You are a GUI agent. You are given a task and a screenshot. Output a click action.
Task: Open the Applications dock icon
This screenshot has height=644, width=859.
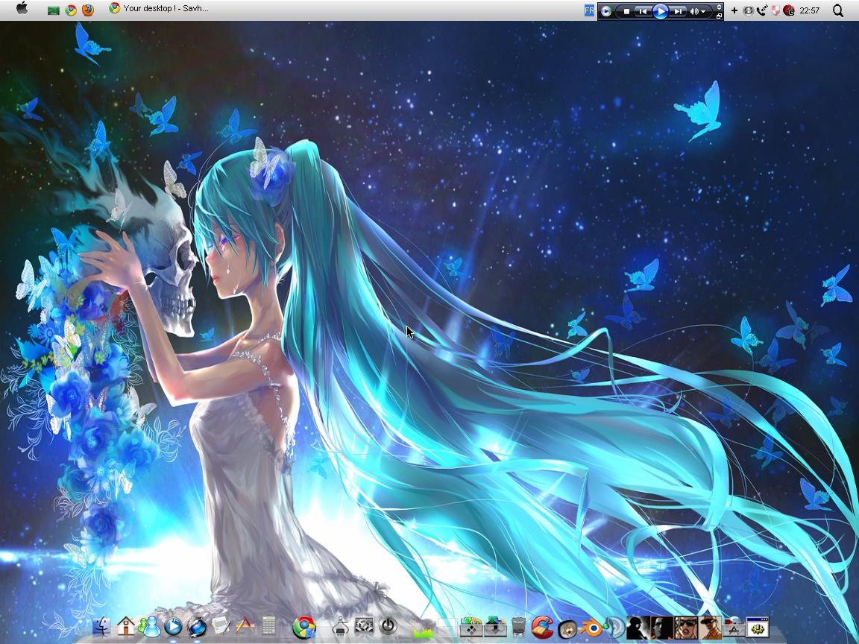[245, 625]
